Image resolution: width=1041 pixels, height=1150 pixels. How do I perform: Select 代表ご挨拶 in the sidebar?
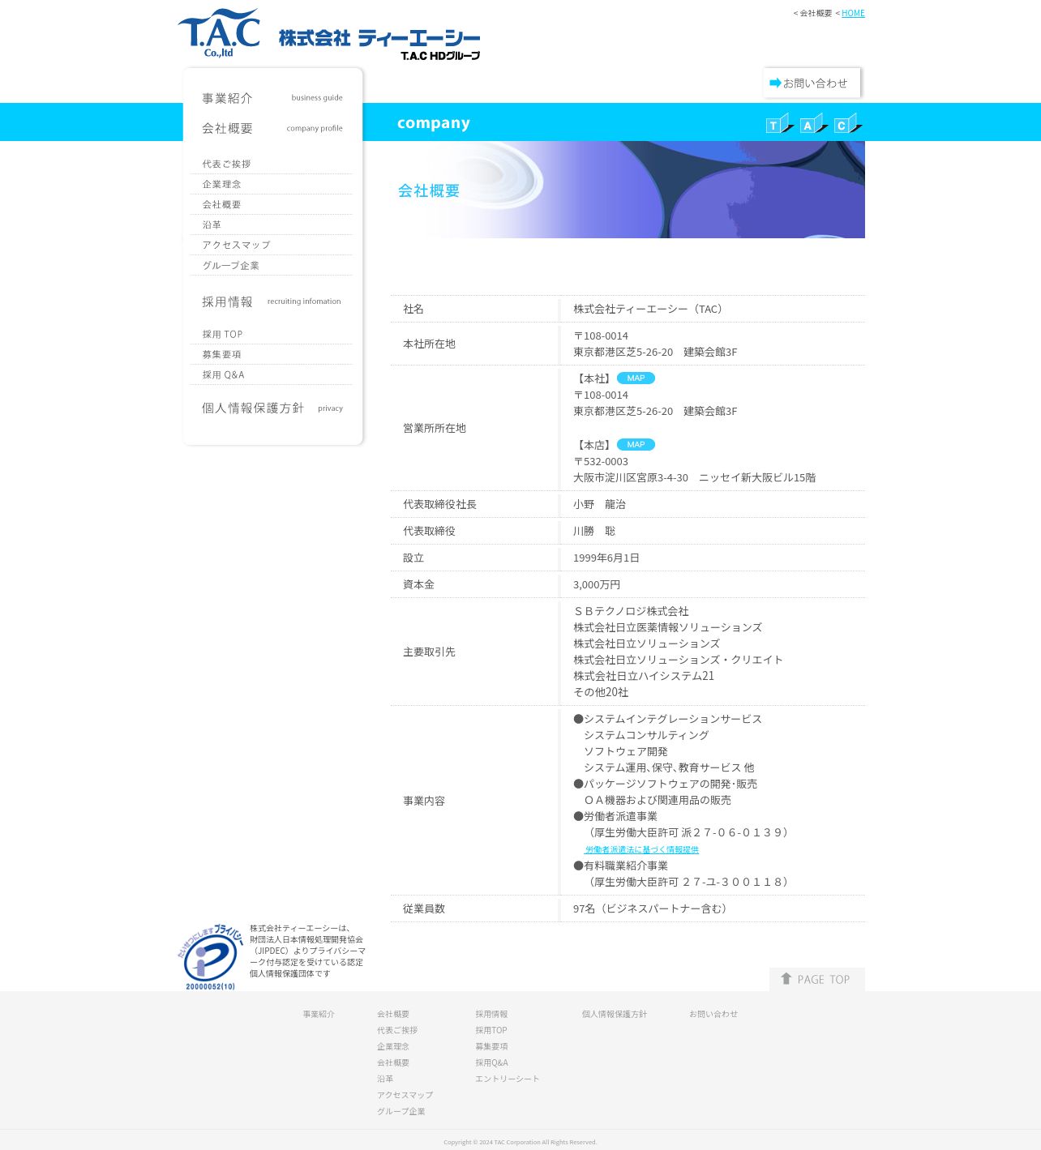tap(272, 164)
